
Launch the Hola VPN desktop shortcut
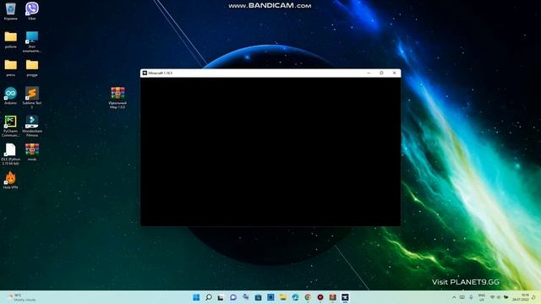[x=10, y=180]
